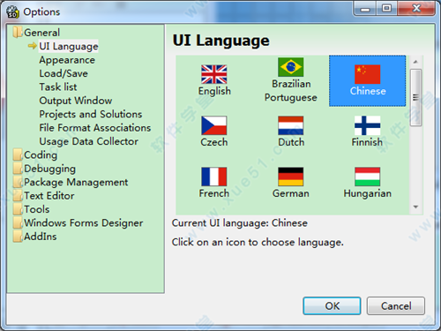Click the Debugging folder icon
This screenshot has width=441, height=331.
click(18, 169)
